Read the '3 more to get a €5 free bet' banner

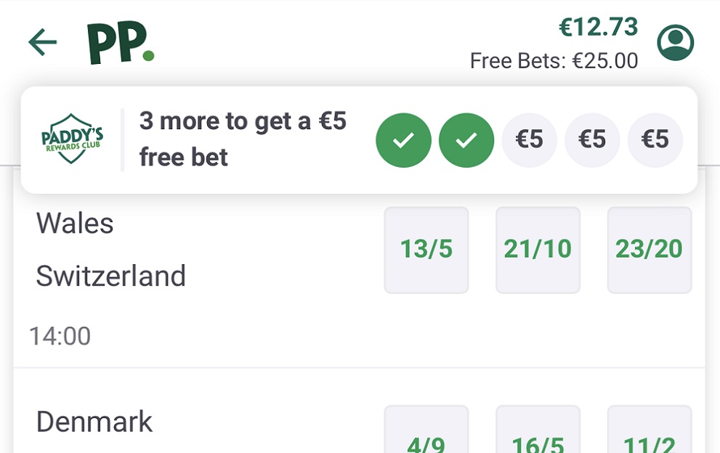pyautogui.click(x=243, y=139)
